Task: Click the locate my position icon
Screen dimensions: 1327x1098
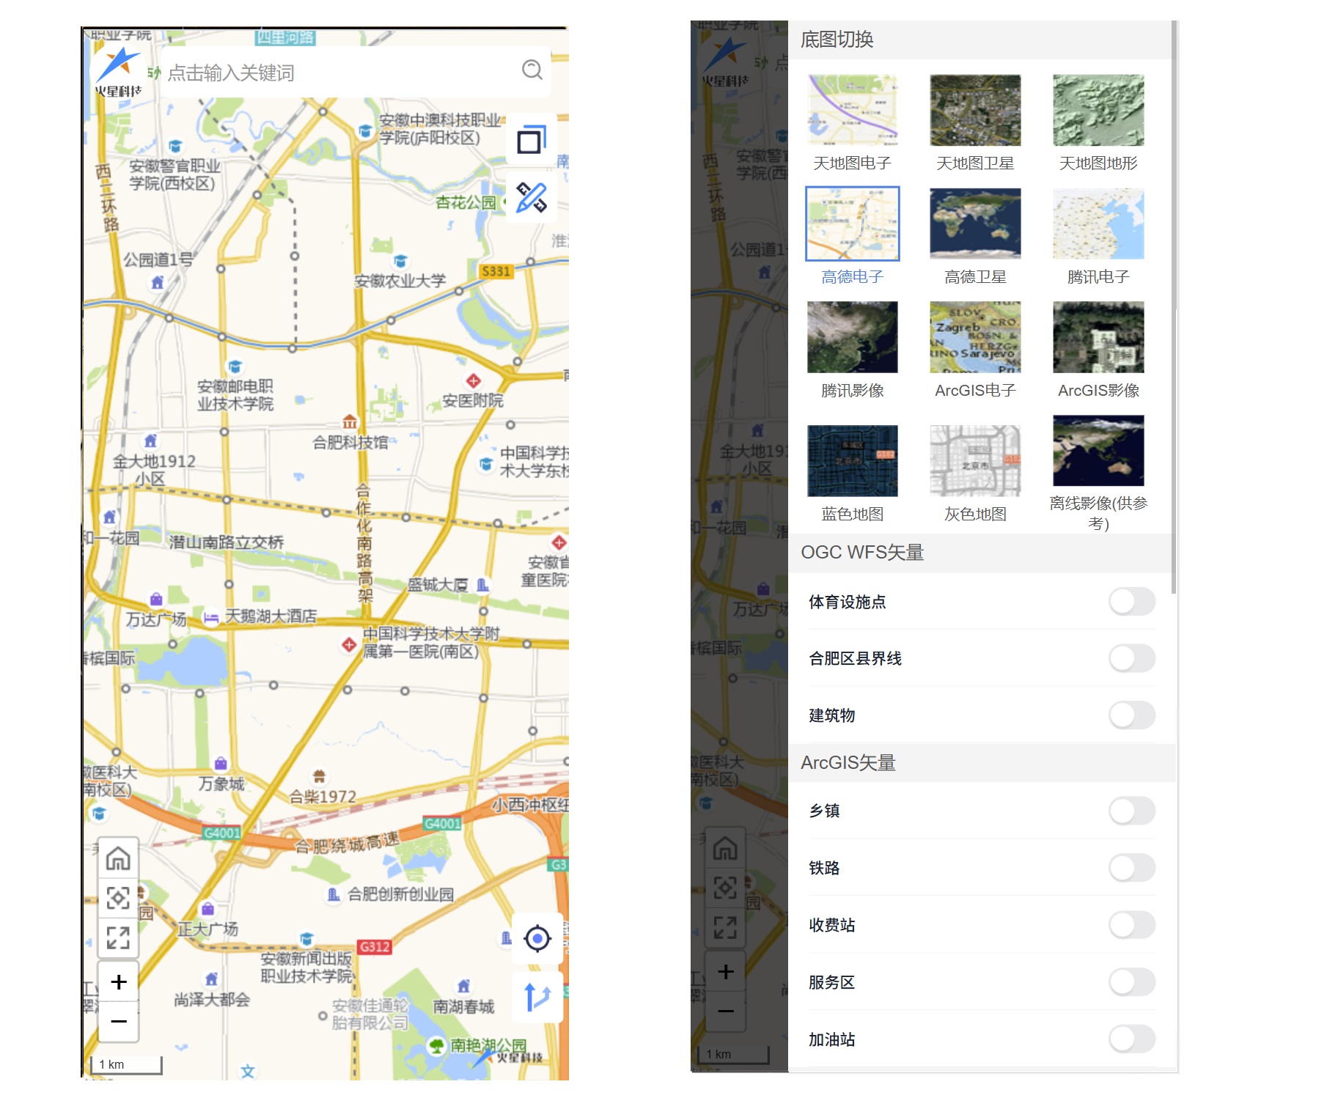Action: pyautogui.click(x=537, y=938)
